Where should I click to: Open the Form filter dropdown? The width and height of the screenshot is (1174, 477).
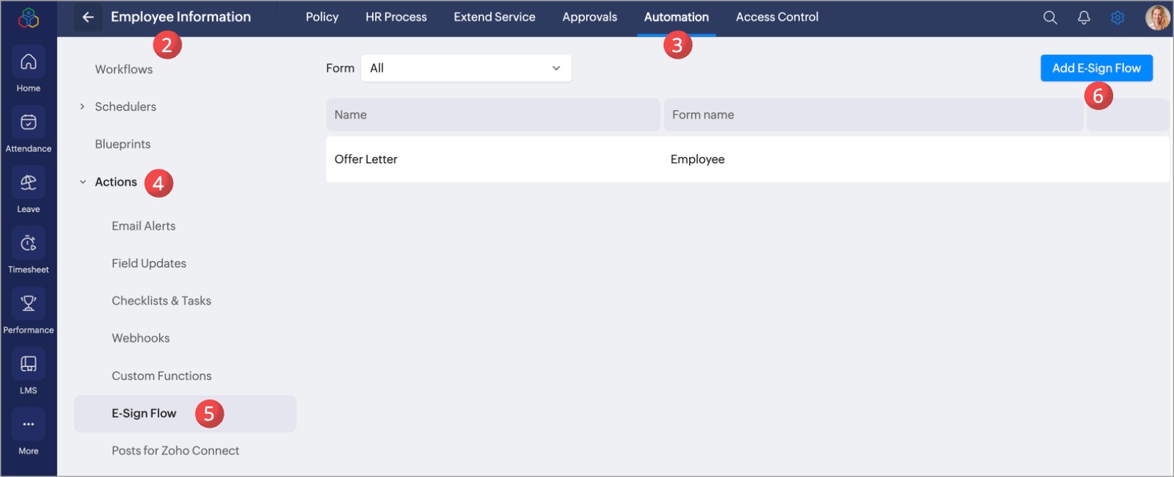[x=466, y=68]
